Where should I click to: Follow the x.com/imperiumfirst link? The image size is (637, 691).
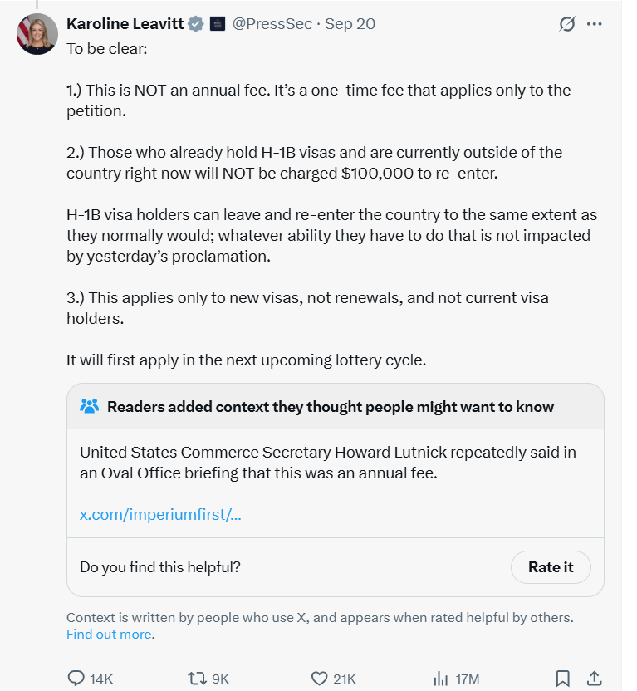160,514
